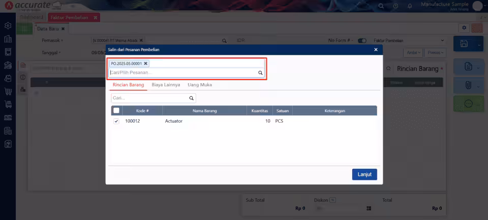Image resolution: width=488 pixels, height=220 pixels.
Task: Click the Kode # column header
Action: pos(142,111)
